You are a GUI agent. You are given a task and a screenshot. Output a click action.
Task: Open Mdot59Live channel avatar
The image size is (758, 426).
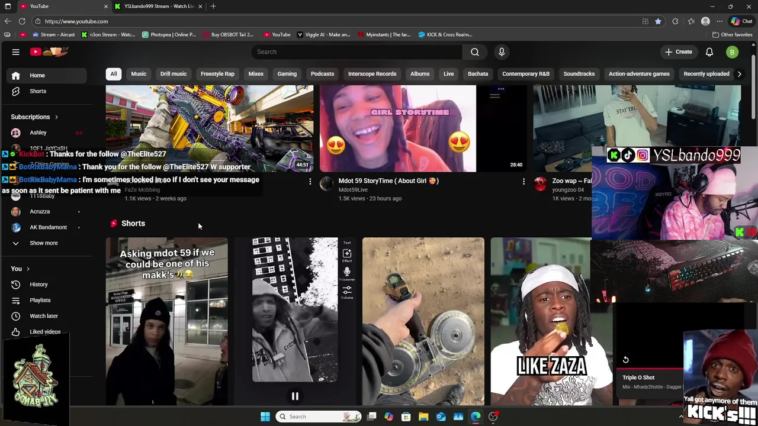tap(327, 183)
